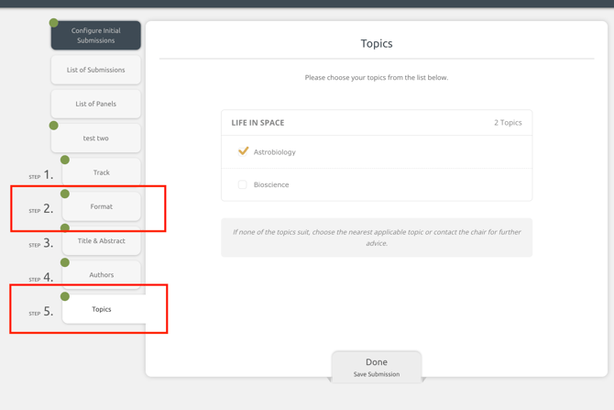
Task: Select the test two submission
Action: tap(96, 139)
